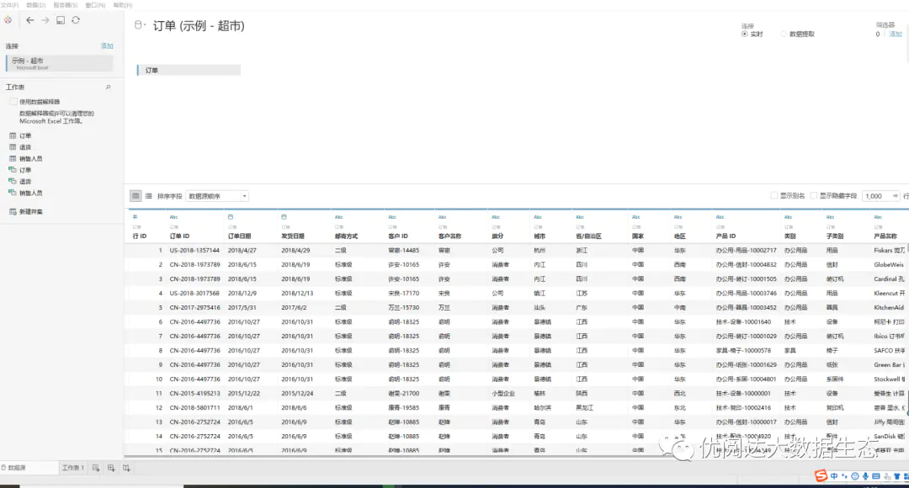Click the calendar type icon of 发货日期 column
The image size is (909, 488).
coord(284,217)
